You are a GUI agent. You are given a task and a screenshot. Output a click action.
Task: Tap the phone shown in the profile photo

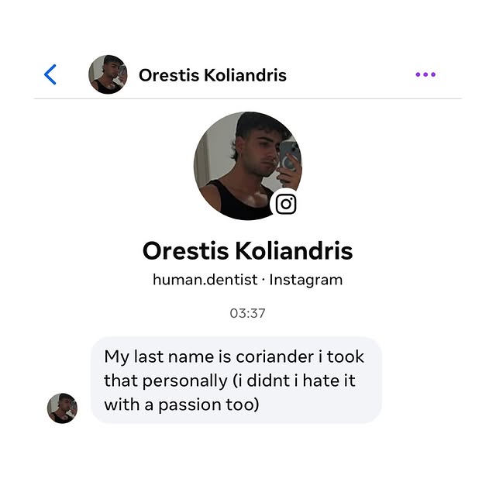288,155
